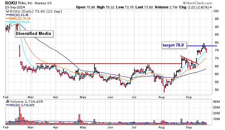Click the date '23-Sep-2024'
Viewport: 225px width, 130px height.
[15, 7]
